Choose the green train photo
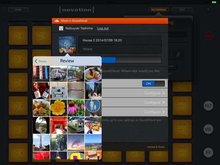This screenshot has width=220, height=165. (x=76, y=125)
